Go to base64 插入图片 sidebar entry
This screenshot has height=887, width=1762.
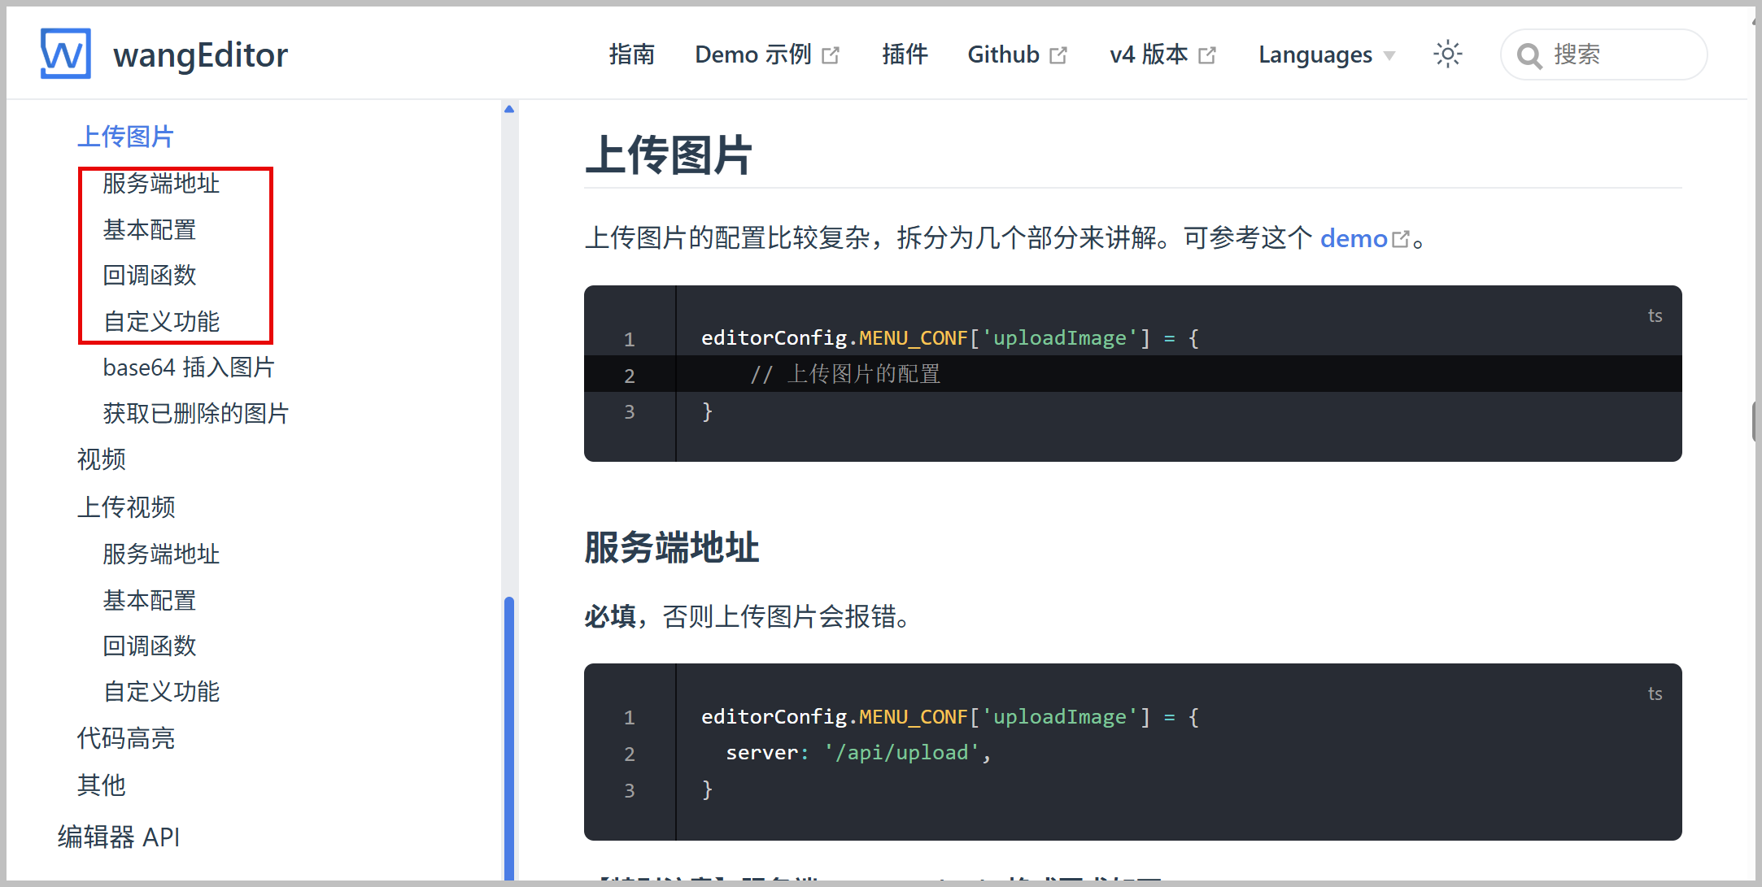[x=189, y=367]
